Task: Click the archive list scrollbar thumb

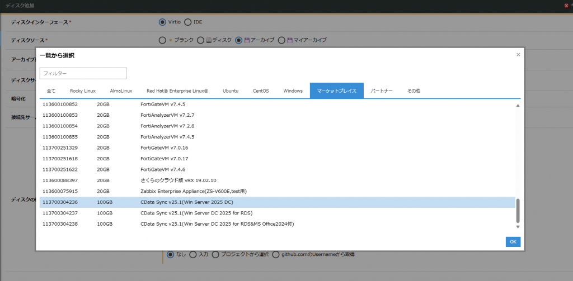Action: pos(518,211)
